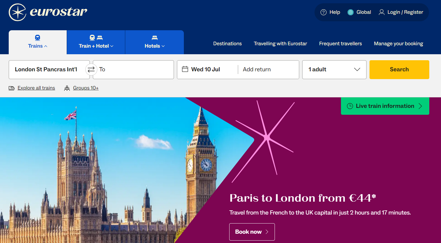Viewport: 441px width, 243px height.
Task: Click the yellow Search button
Action: coord(399,70)
